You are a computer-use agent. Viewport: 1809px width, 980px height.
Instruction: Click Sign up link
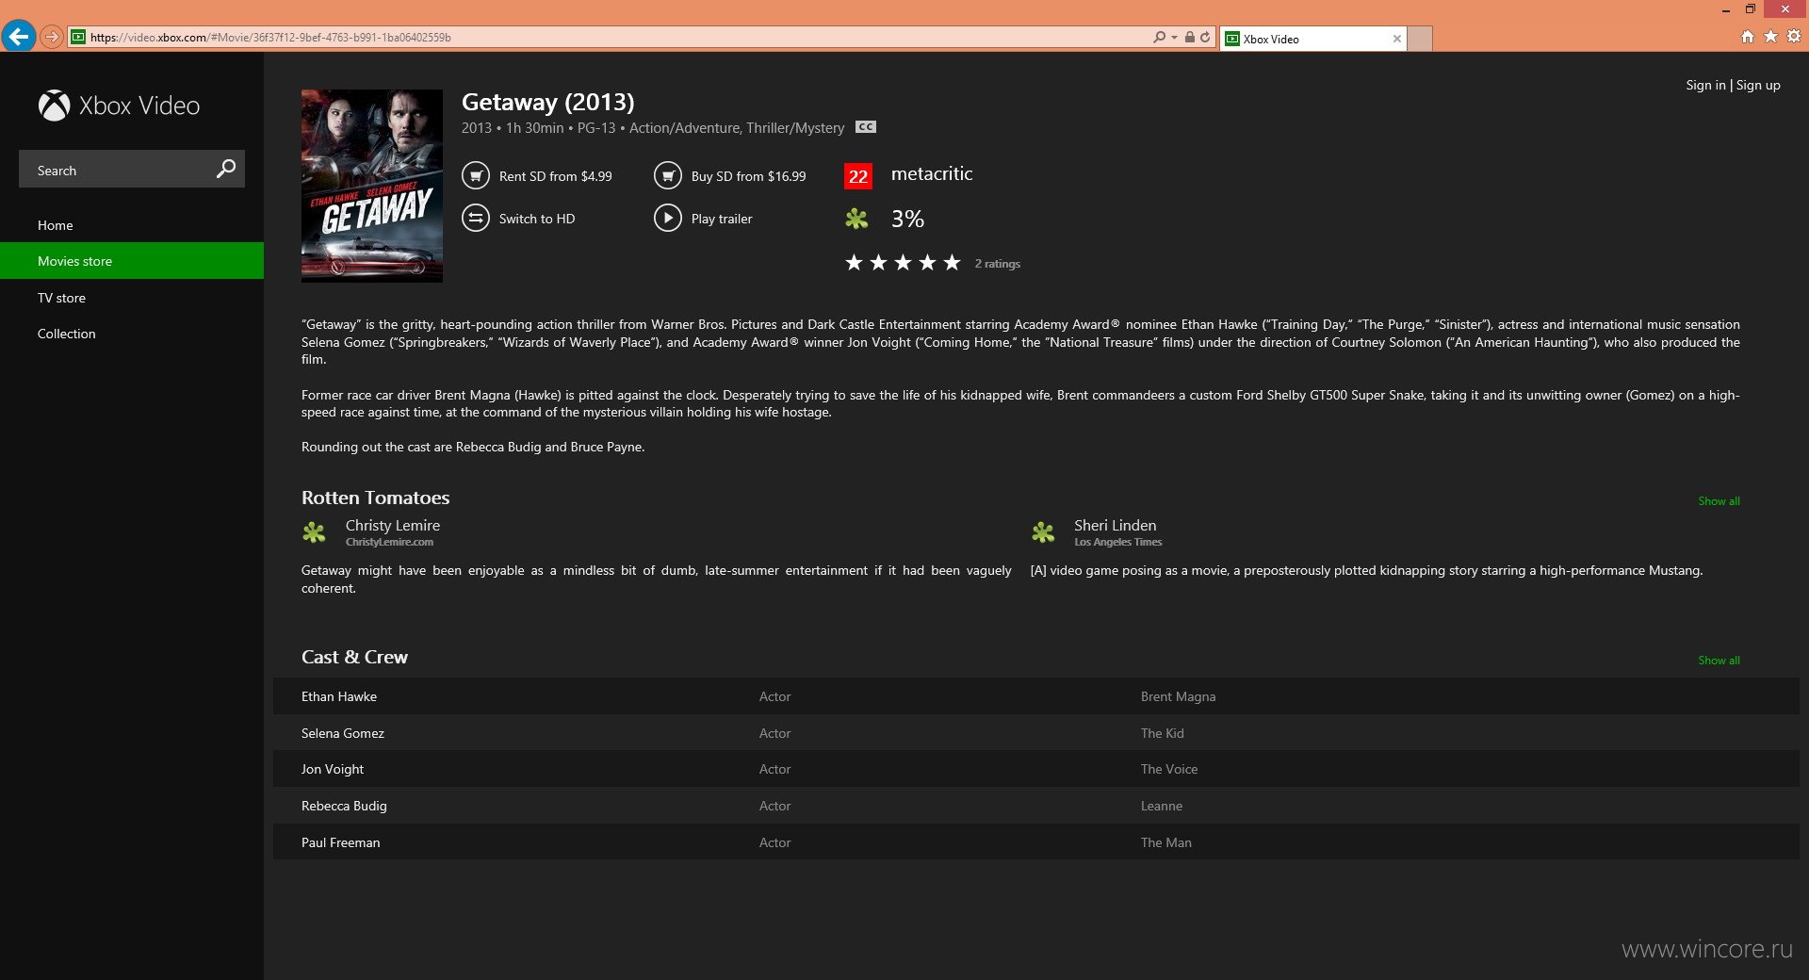[1758, 85]
